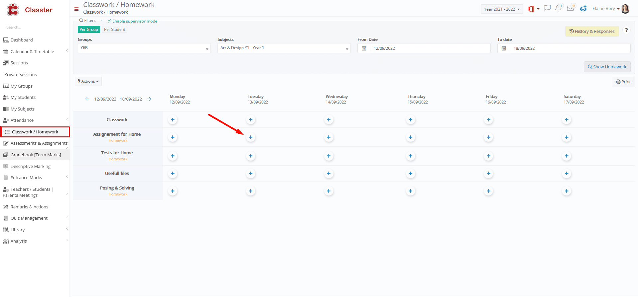The height and width of the screenshot is (297, 638).
Task: Add Assignement for Home on Wednesday
Action: coord(328,137)
